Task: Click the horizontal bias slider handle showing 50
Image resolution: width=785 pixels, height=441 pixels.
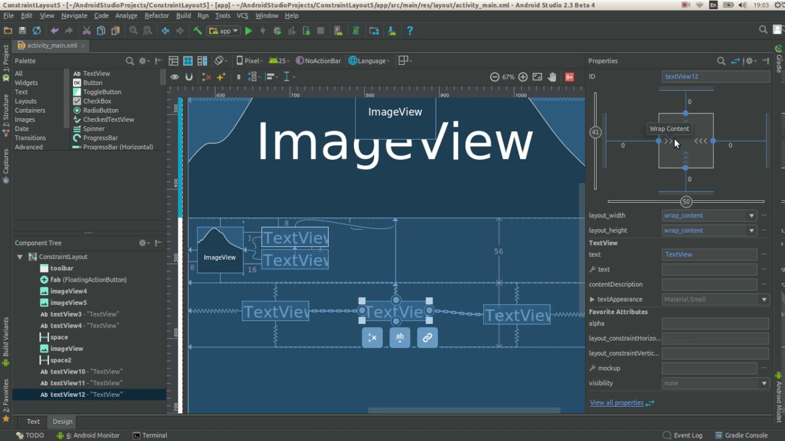Action: coord(686,202)
